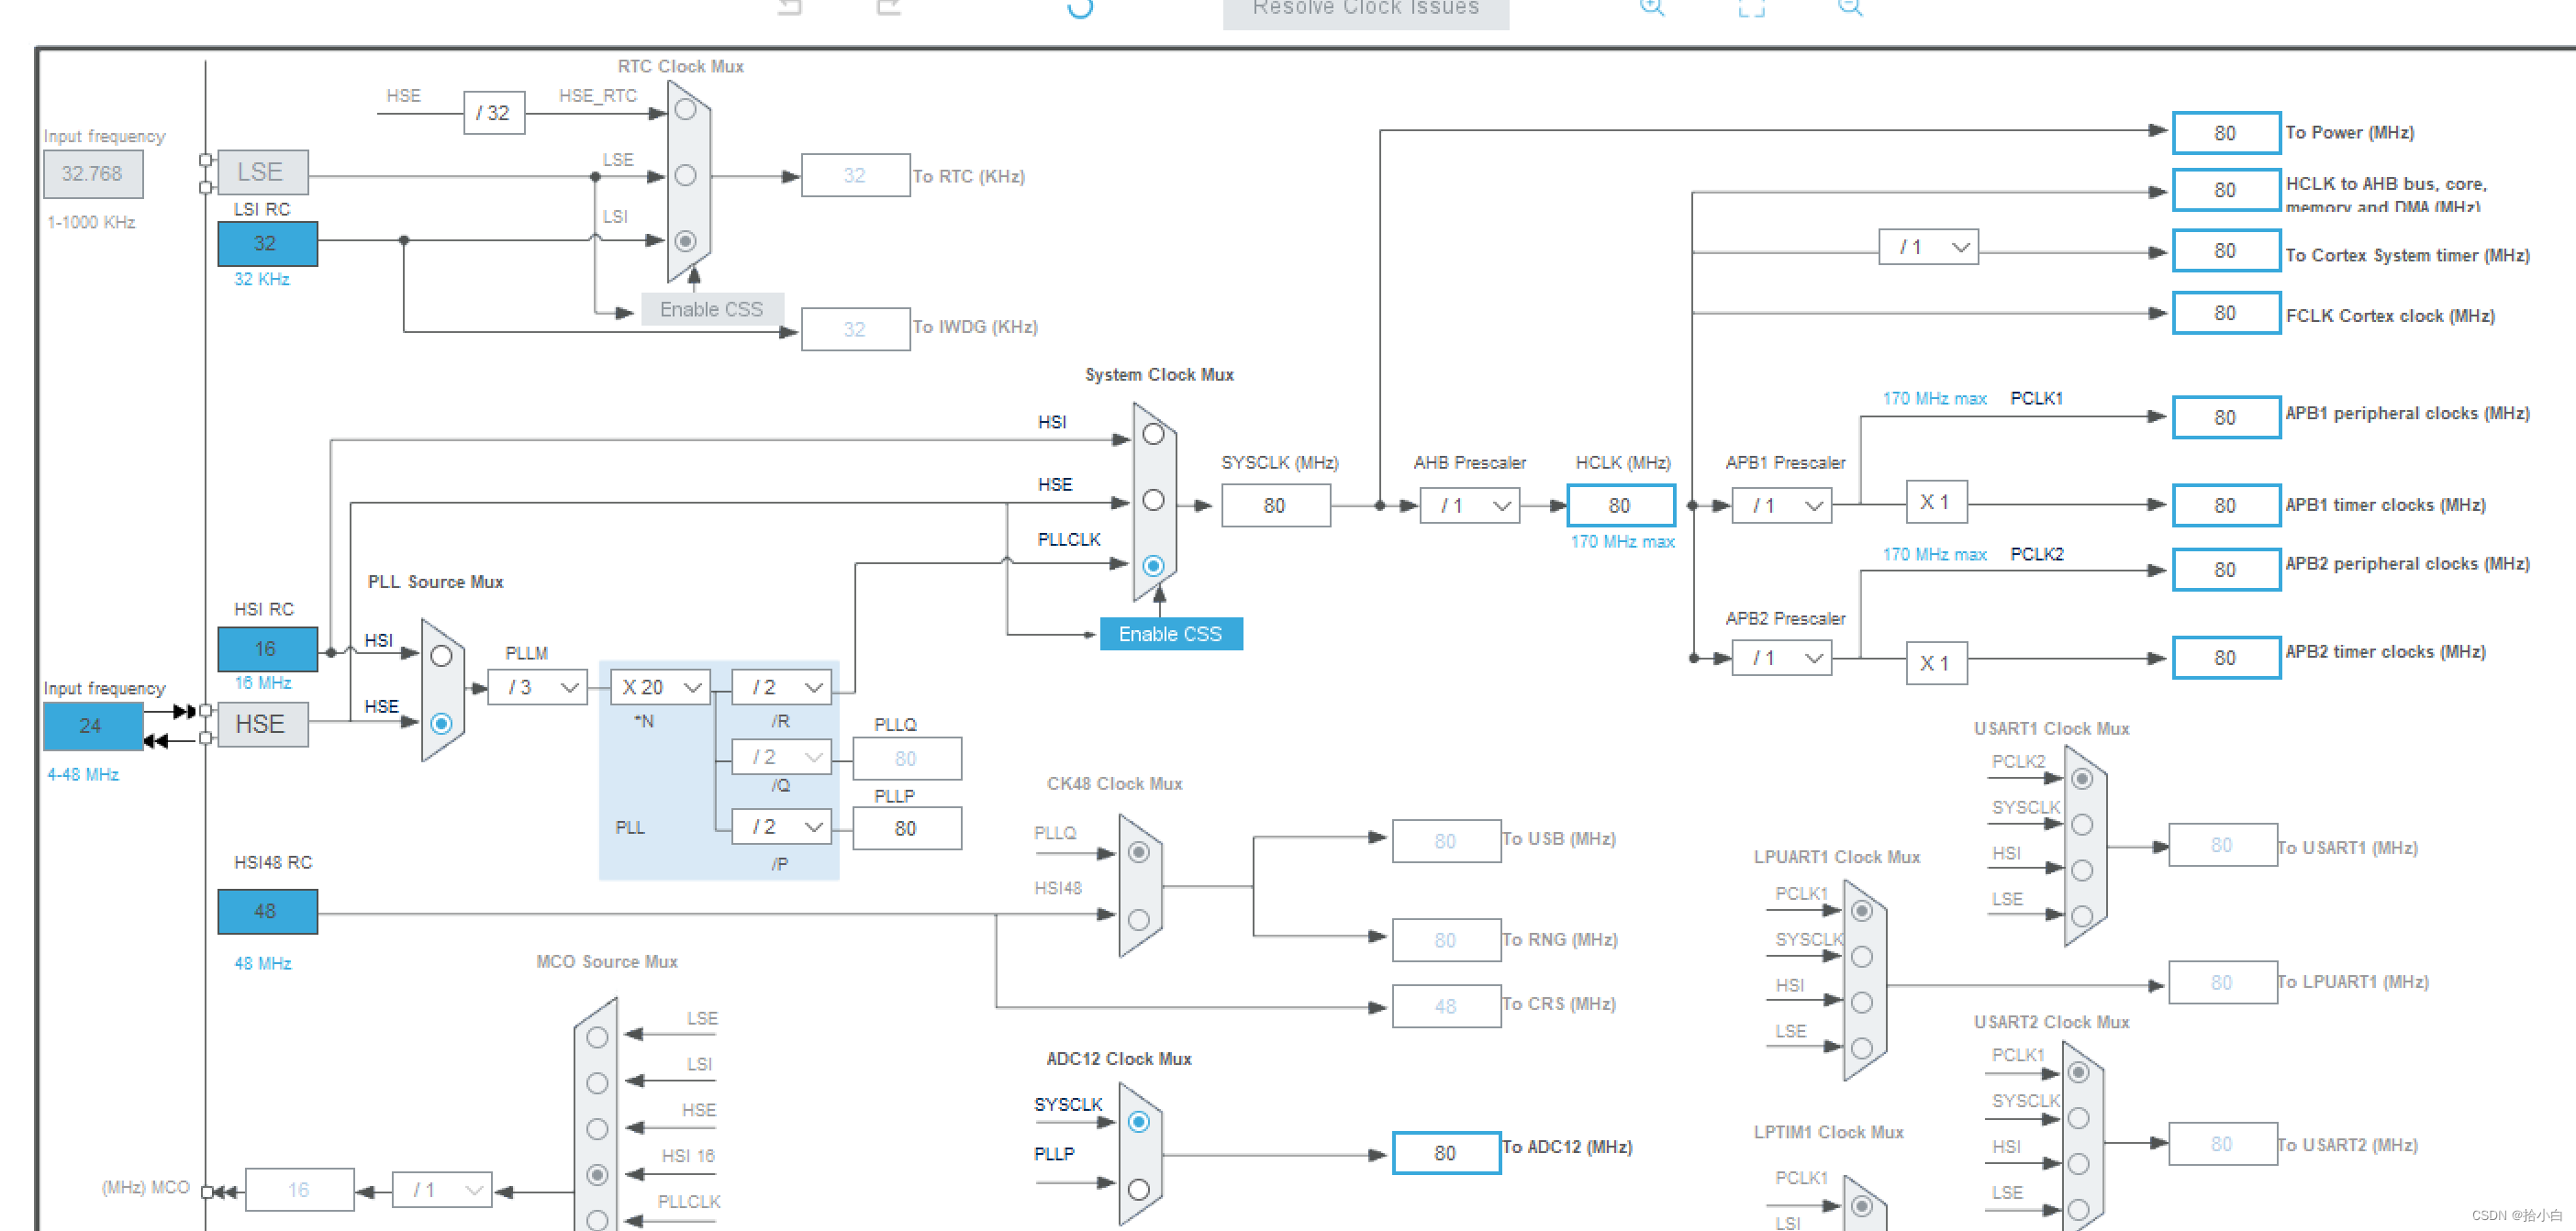Screen dimensions: 2576x1231
Task: Click the HSI RC 16 block
Action: click(267, 649)
